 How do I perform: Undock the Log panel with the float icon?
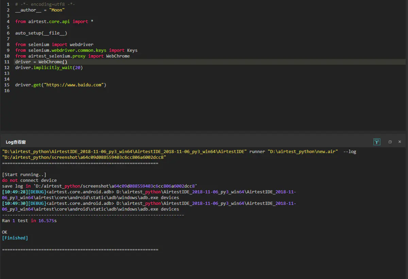coord(390,142)
